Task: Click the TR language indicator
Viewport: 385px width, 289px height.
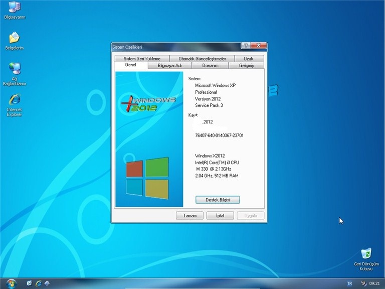Action: point(349,283)
